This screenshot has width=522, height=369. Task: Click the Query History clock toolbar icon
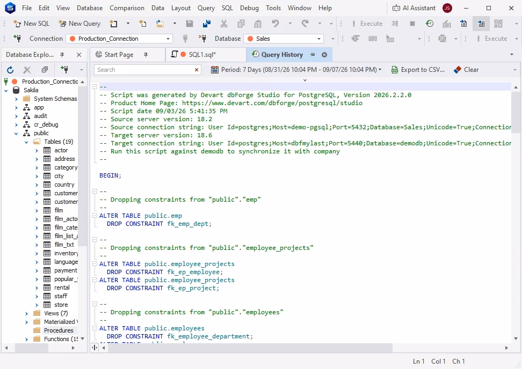[x=430, y=24]
